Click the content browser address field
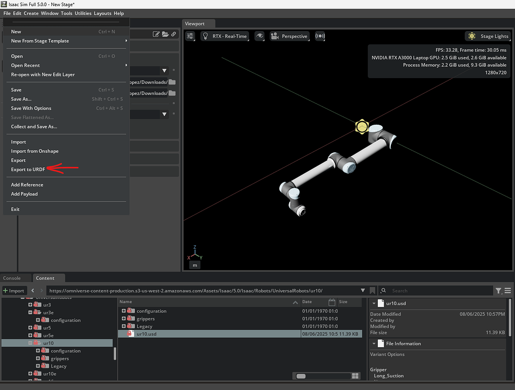The width and height of the screenshot is (515, 390). 201,290
